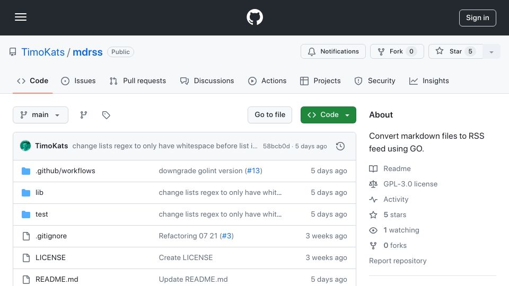Switch to the Insights tab

(429, 81)
